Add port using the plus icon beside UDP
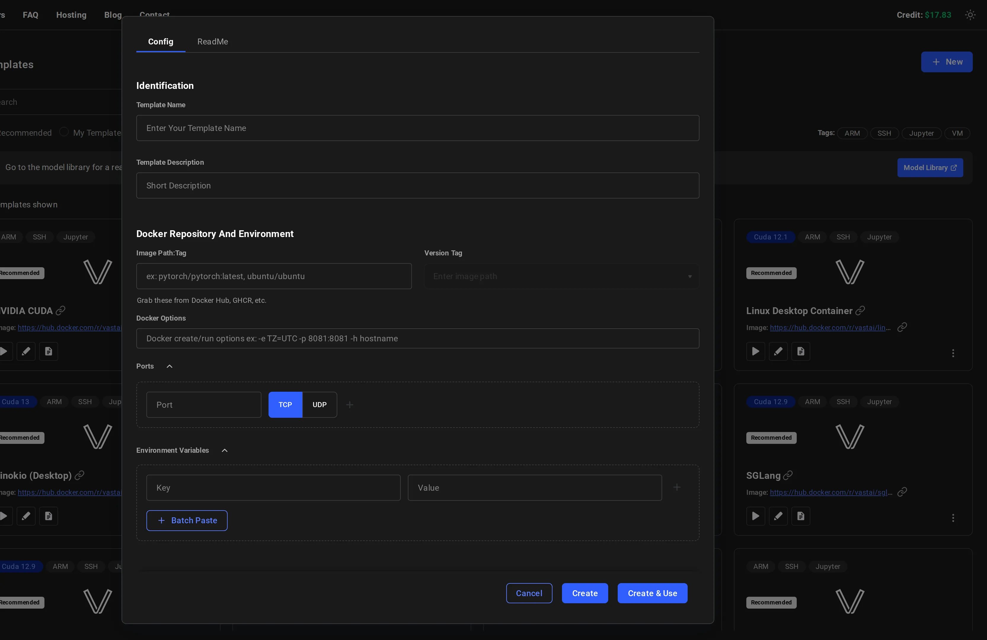The image size is (987, 640). coord(349,404)
